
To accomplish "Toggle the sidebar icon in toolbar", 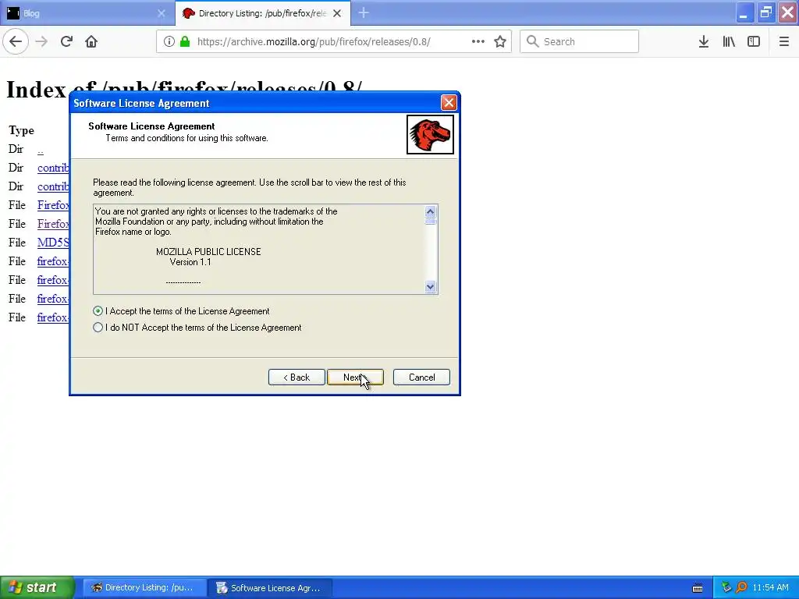I will pyautogui.click(x=754, y=41).
